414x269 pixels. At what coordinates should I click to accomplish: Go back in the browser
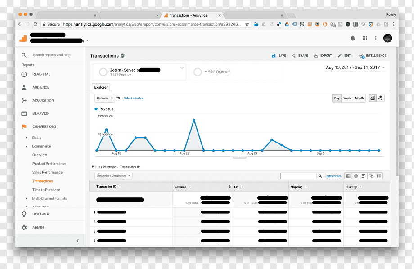tap(20, 24)
